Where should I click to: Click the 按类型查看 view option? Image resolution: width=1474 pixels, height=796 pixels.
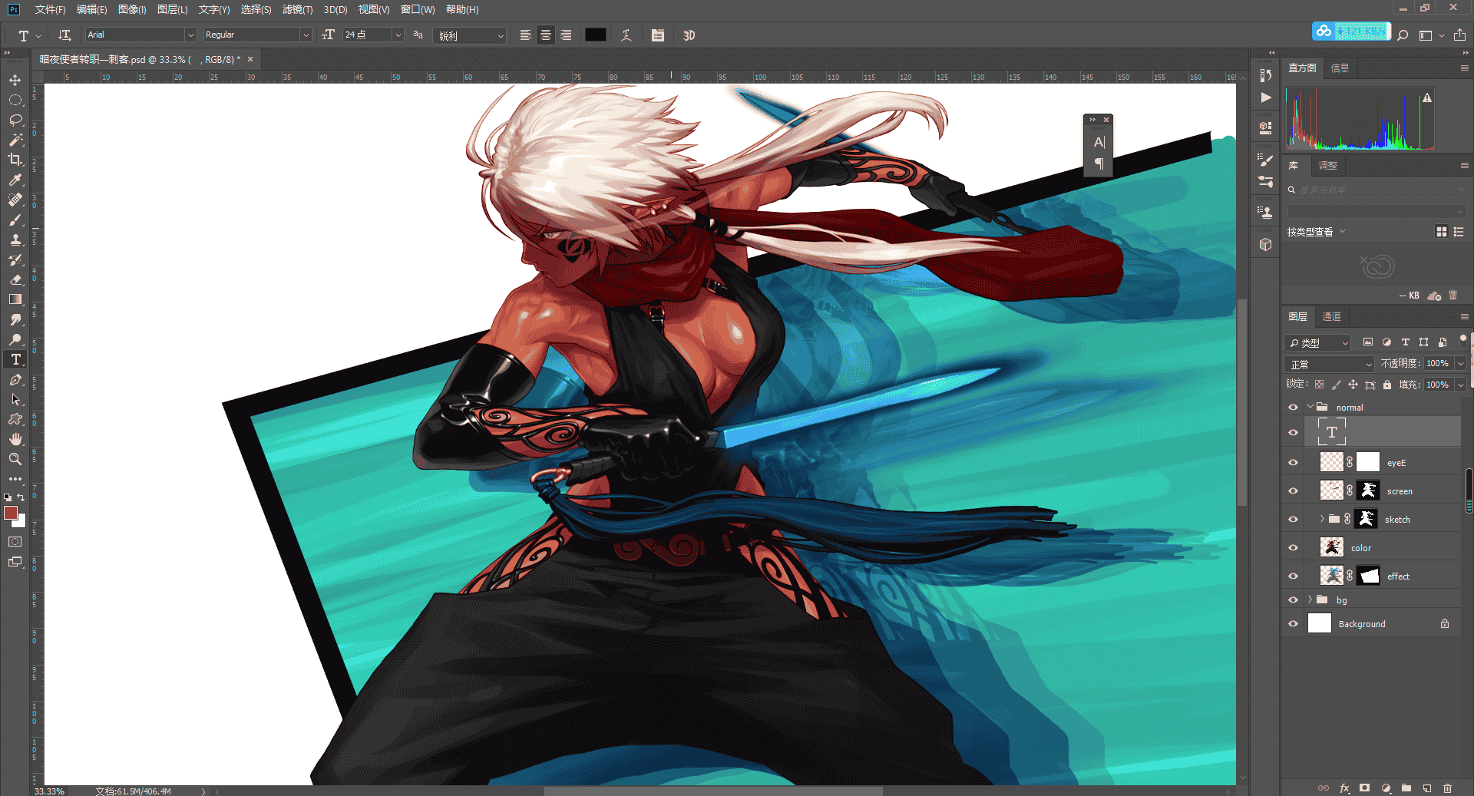(1316, 232)
